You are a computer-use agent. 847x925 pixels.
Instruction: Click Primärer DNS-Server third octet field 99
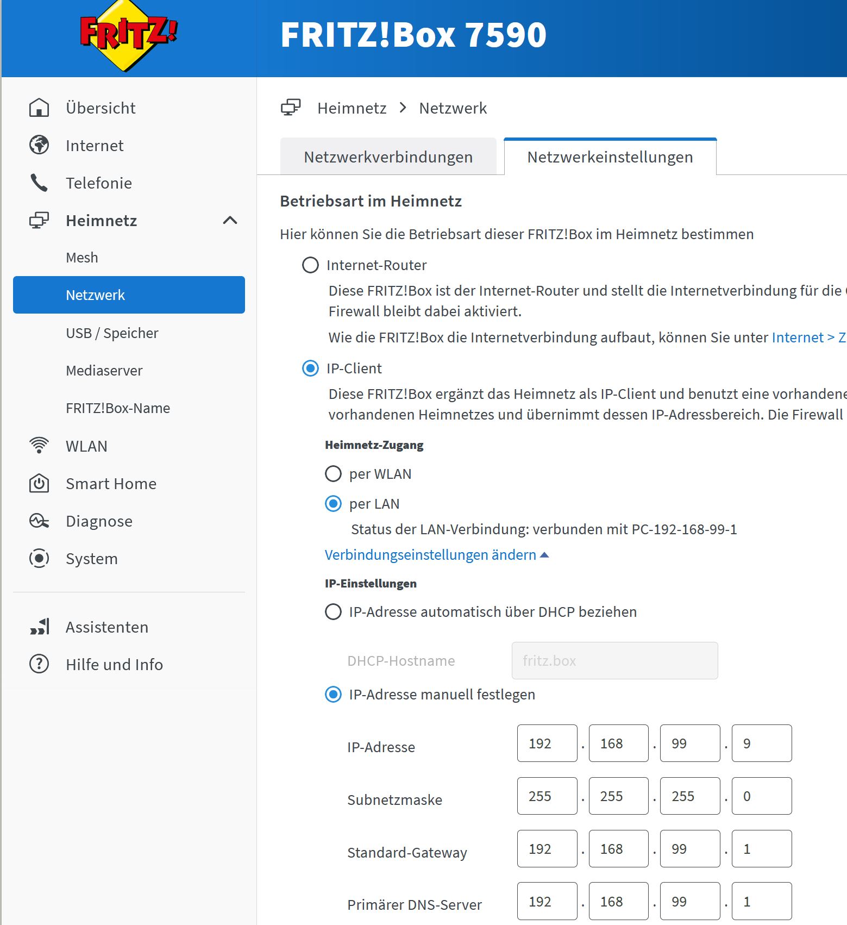(x=690, y=901)
